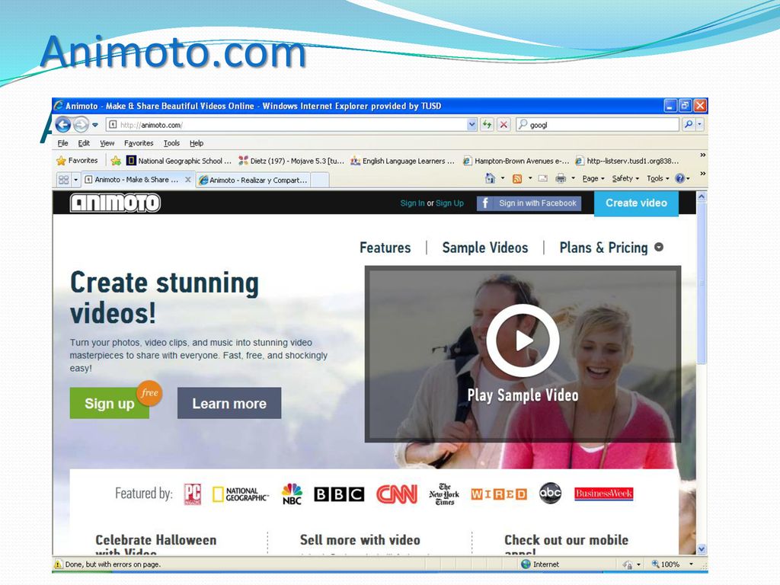
Task: Open the Favorites menu
Action: [139, 143]
